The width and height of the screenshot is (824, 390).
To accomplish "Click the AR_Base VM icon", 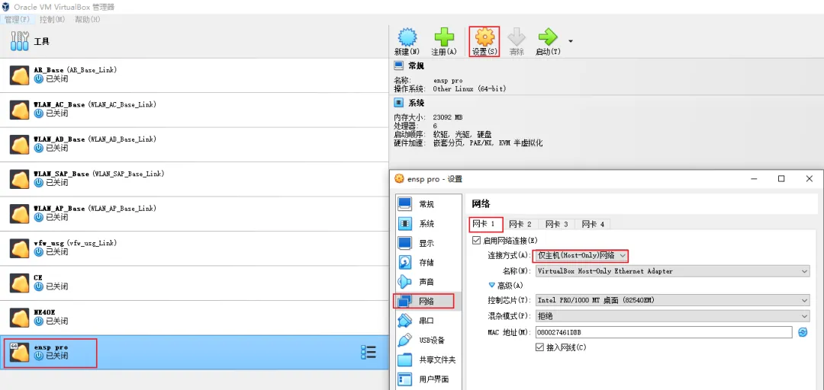I will point(19,75).
